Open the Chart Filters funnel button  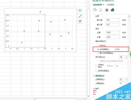pyautogui.click(x=80, y=22)
